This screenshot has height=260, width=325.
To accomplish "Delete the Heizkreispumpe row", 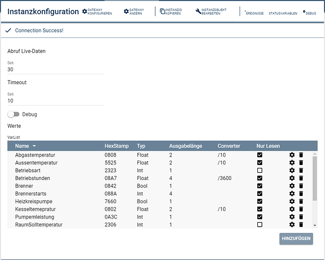I will click(301, 201).
